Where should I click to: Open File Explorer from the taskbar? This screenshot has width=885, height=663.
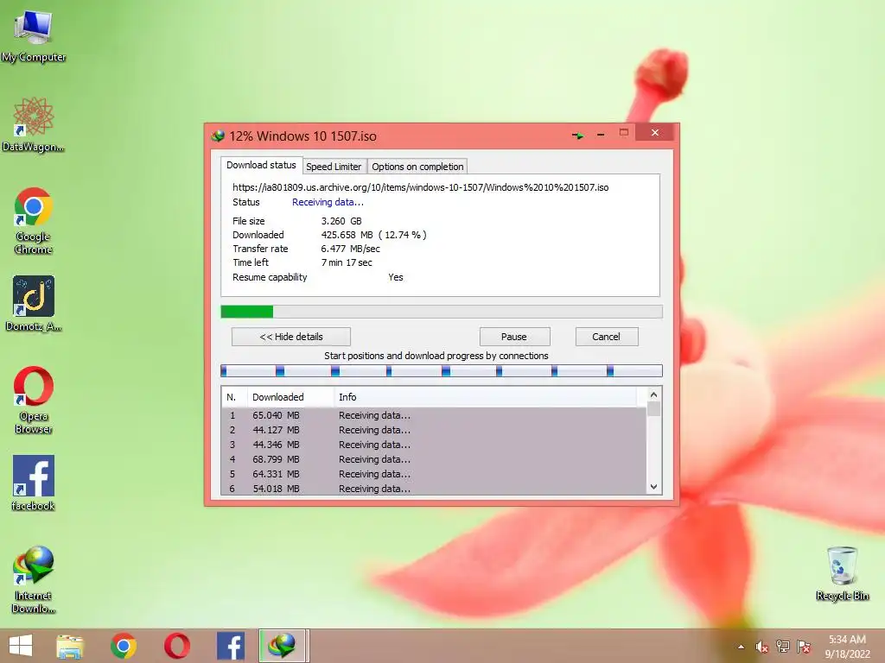click(x=70, y=646)
